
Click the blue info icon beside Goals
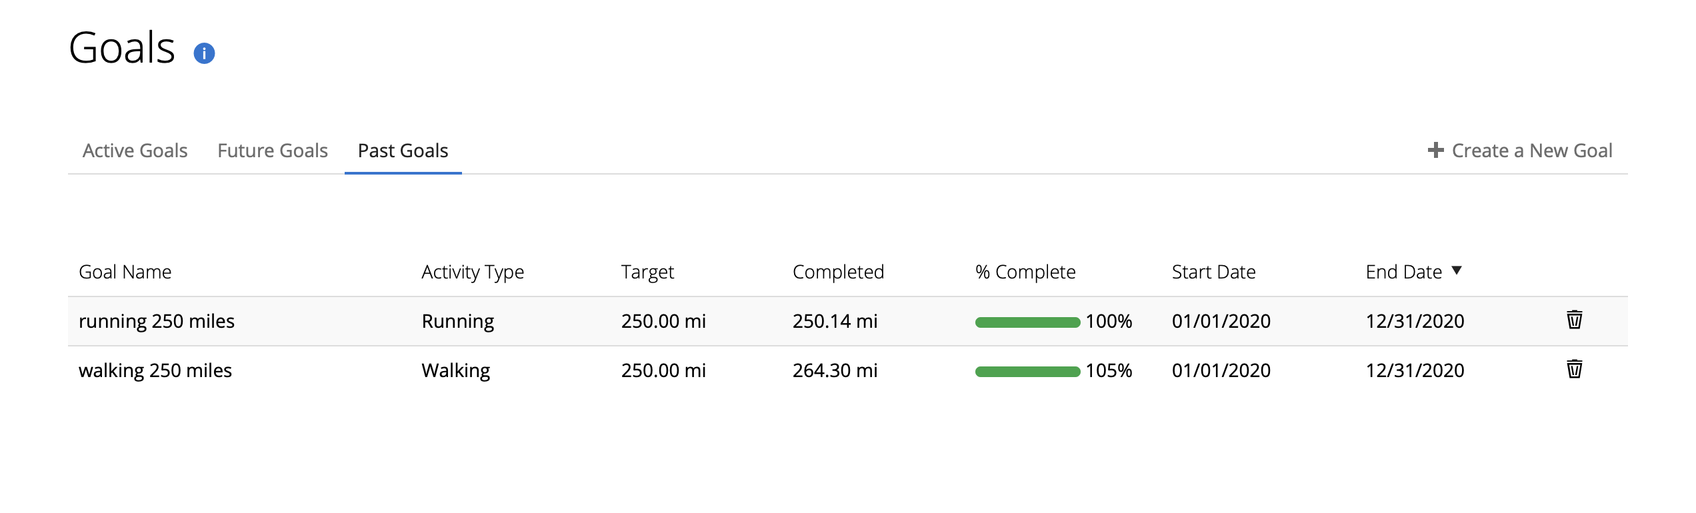tap(204, 53)
